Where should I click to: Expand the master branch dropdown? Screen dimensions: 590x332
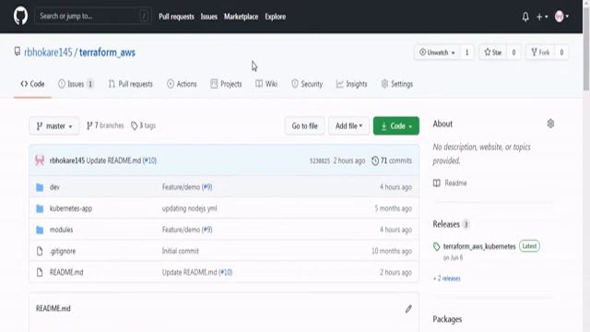point(54,126)
